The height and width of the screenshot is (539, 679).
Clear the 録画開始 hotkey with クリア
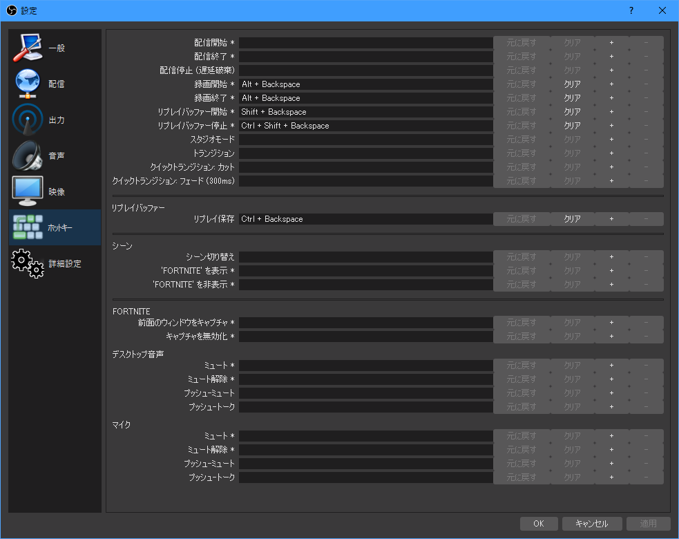point(572,84)
